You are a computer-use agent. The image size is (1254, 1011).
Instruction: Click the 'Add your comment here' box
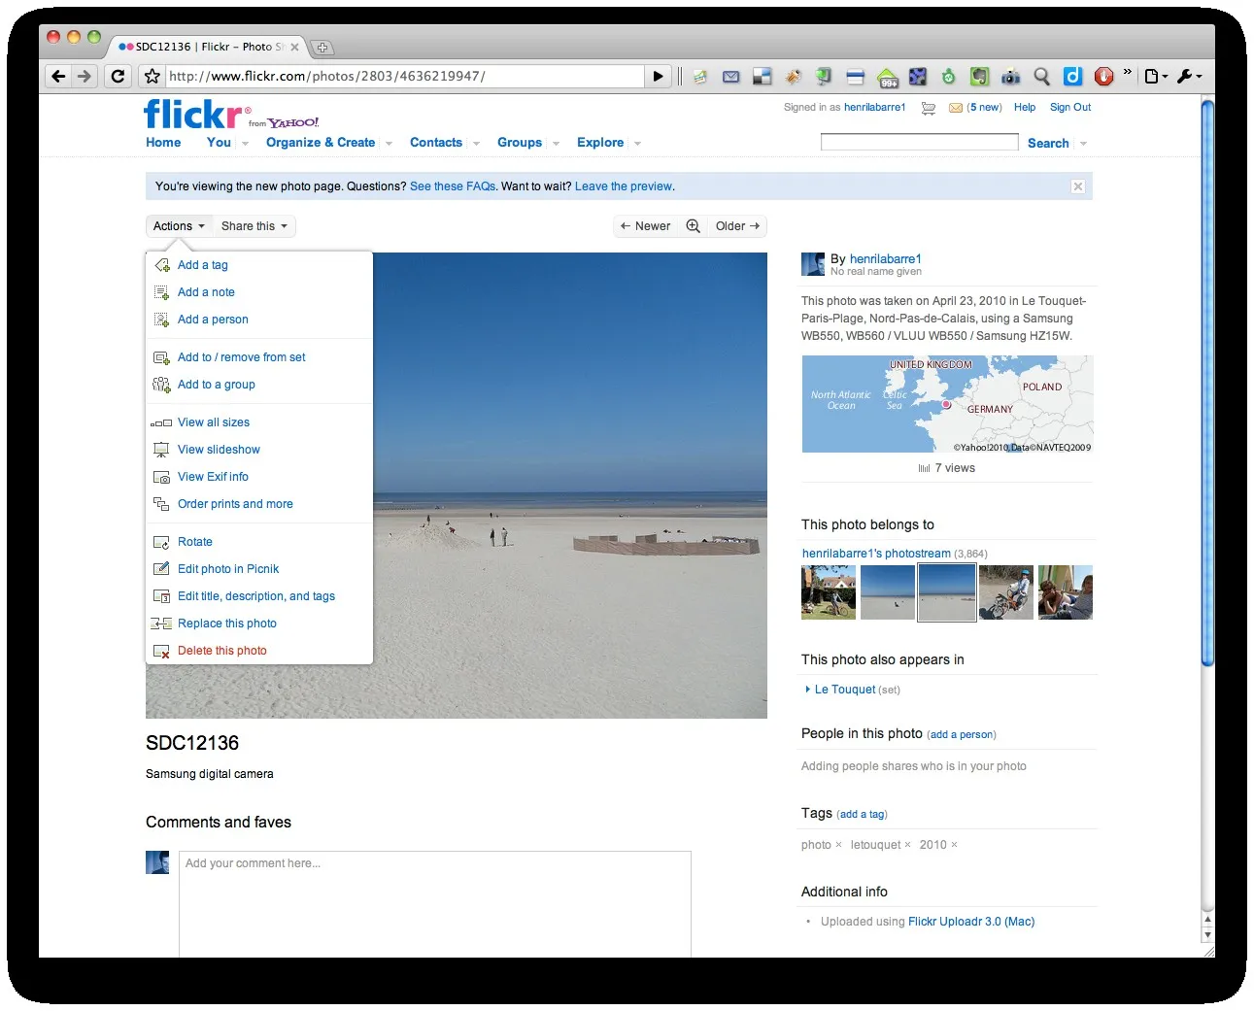coord(434,904)
